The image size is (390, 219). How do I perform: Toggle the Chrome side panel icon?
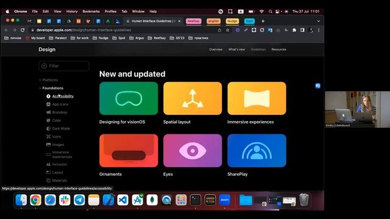coord(302,30)
